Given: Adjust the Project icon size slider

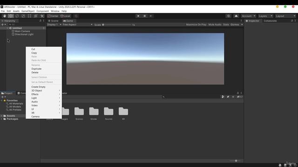Looking at the screenshot, I should coord(236,161).
